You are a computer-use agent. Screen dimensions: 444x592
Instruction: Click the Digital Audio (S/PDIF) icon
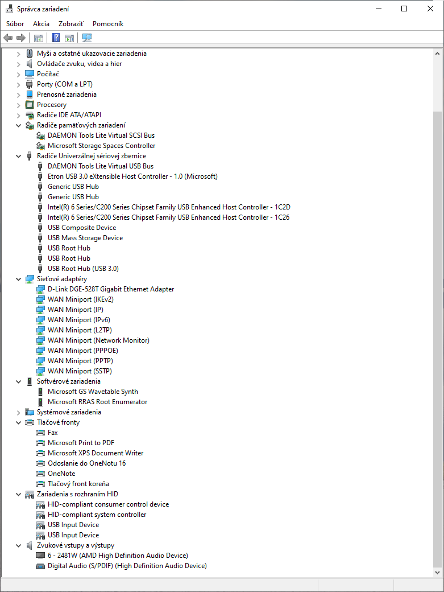click(40, 566)
